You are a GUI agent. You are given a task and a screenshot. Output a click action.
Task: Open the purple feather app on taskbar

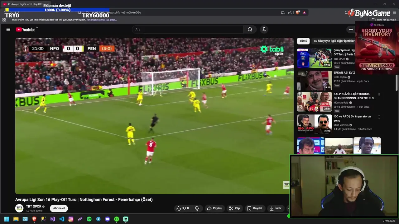80,219
